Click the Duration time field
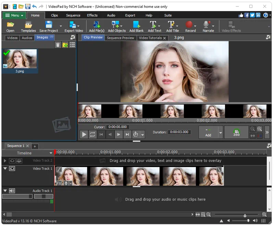 (x=179, y=132)
